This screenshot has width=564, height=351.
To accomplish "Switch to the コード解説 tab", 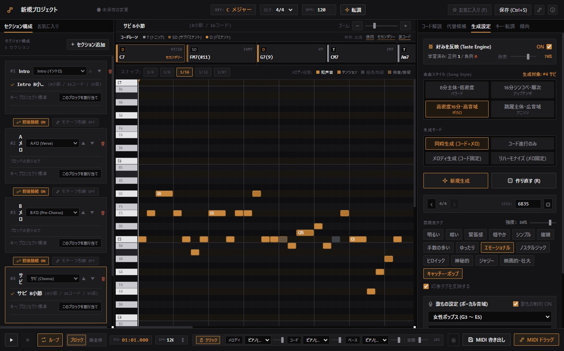I will 432,26.
